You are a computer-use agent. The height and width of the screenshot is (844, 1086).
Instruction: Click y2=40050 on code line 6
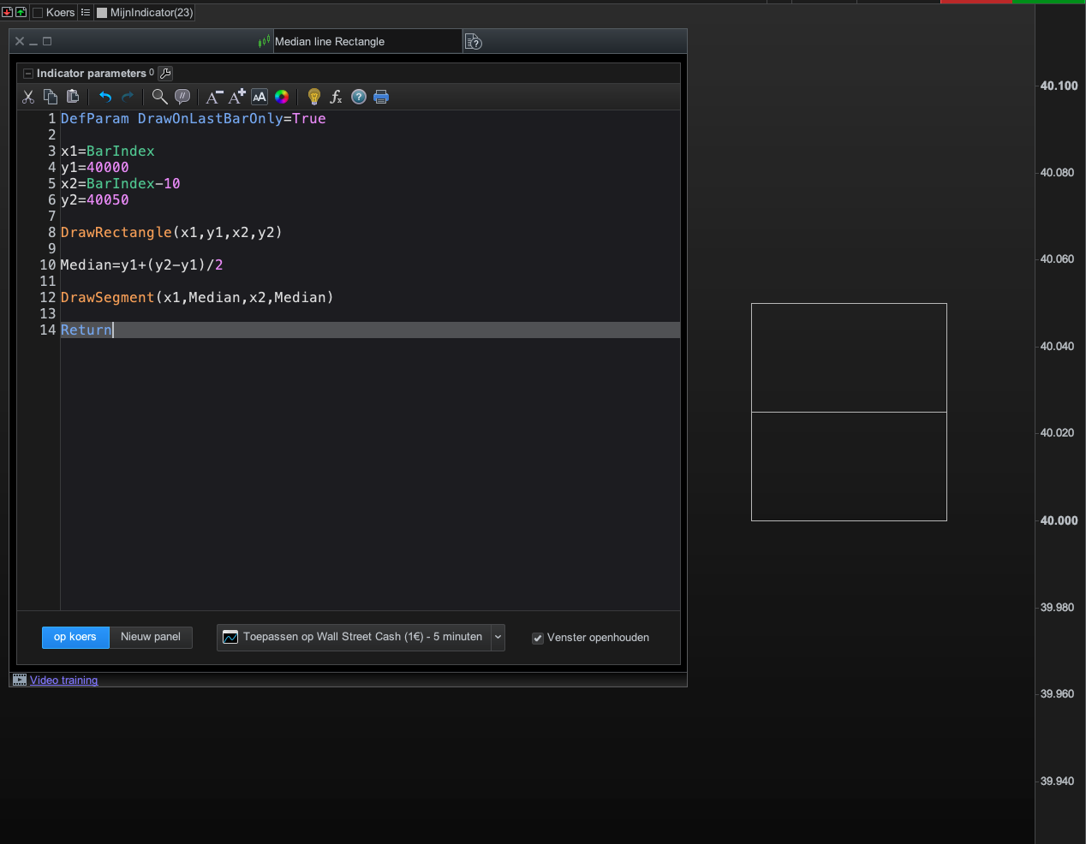(x=95, y=199)
